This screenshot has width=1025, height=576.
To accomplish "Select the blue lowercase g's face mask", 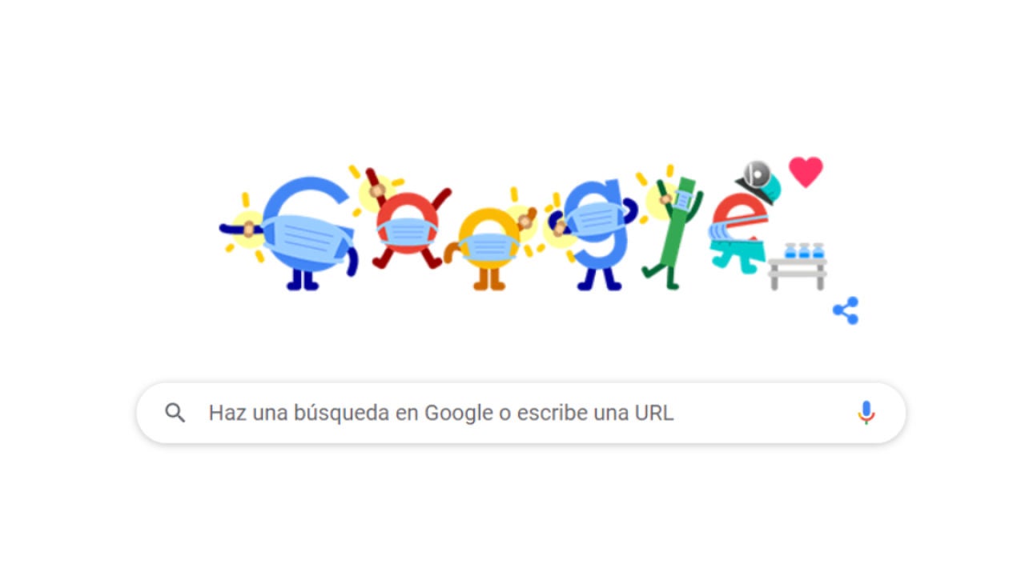I will point(595,219).
